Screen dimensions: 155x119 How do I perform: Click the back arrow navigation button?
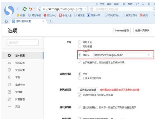[18, 9]
